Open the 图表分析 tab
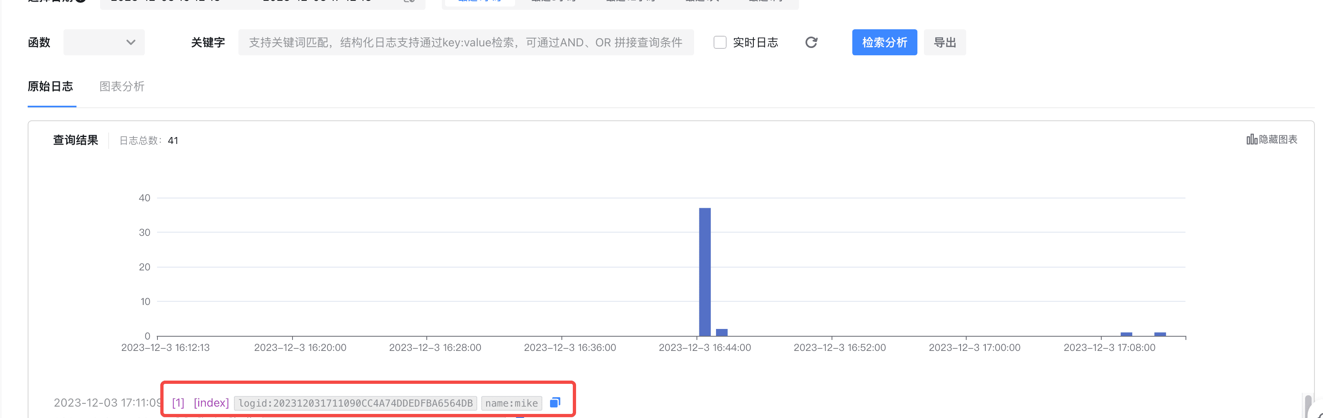The image size is (1323, 418). click(x=122, y=86)
